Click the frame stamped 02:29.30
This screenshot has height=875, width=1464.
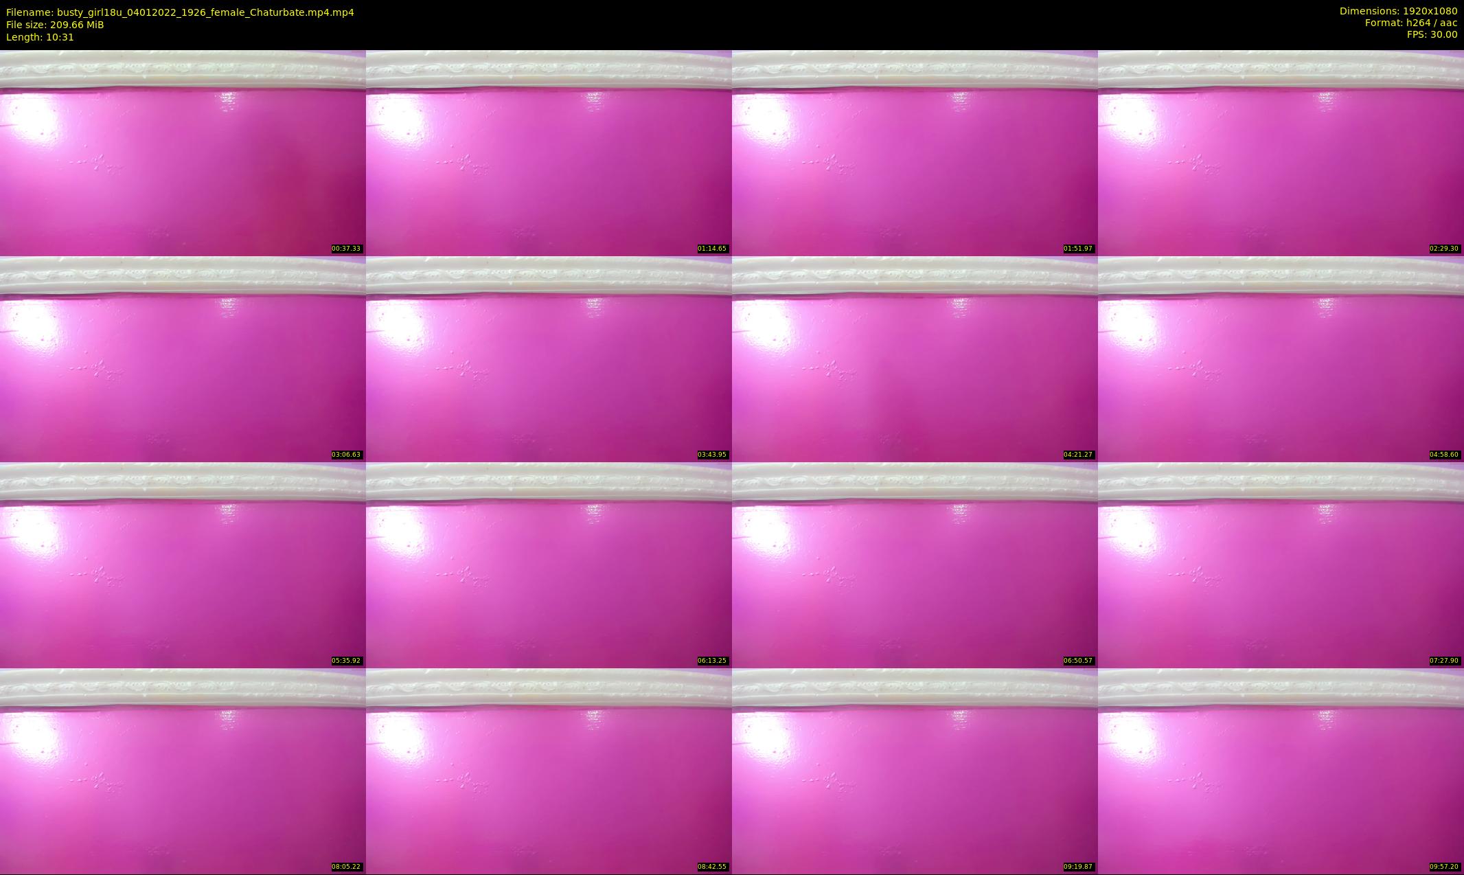click(1281, 152)
